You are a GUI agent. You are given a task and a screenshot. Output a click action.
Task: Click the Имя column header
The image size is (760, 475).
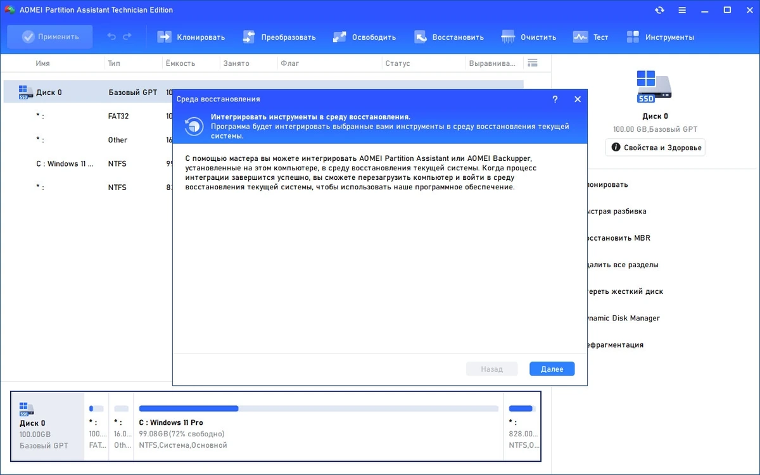tap(43, 63)
